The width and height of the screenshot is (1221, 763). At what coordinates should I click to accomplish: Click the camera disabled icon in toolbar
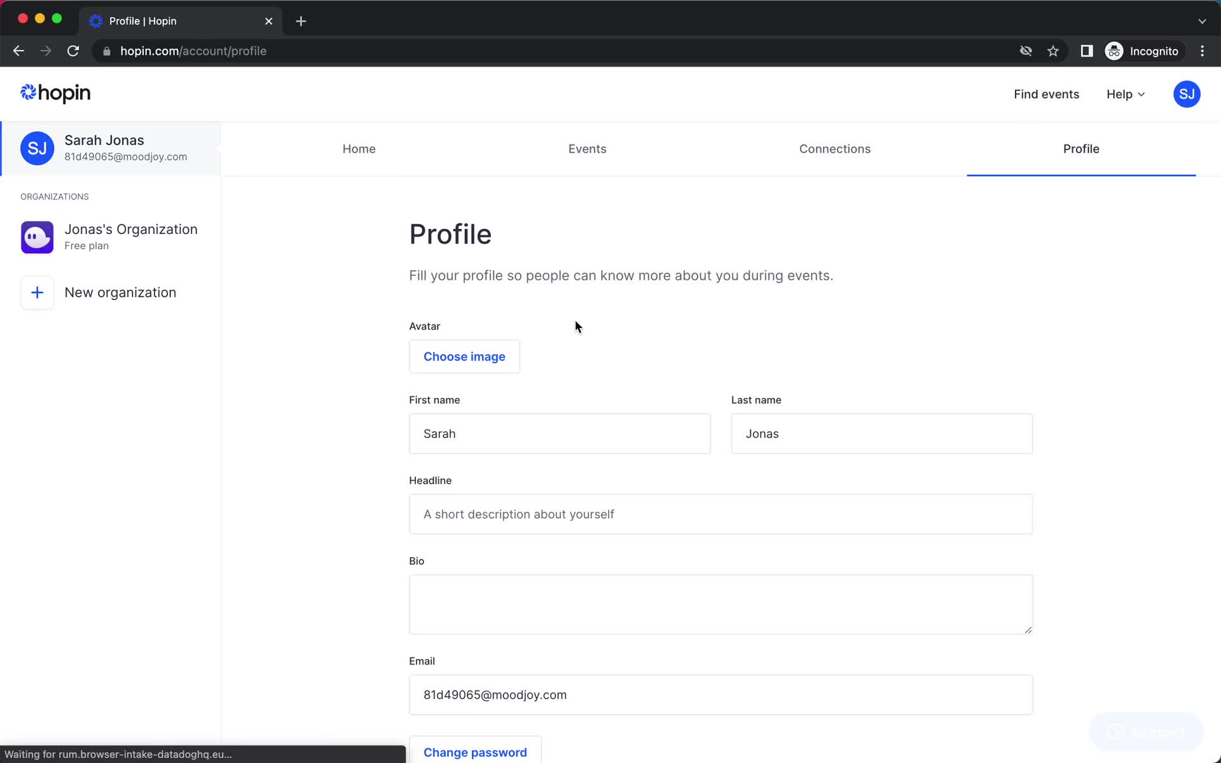tap(1025, 51)
